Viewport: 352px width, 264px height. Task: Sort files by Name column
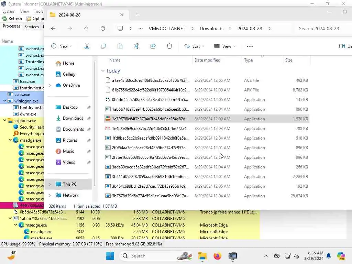tap(115, 60)
